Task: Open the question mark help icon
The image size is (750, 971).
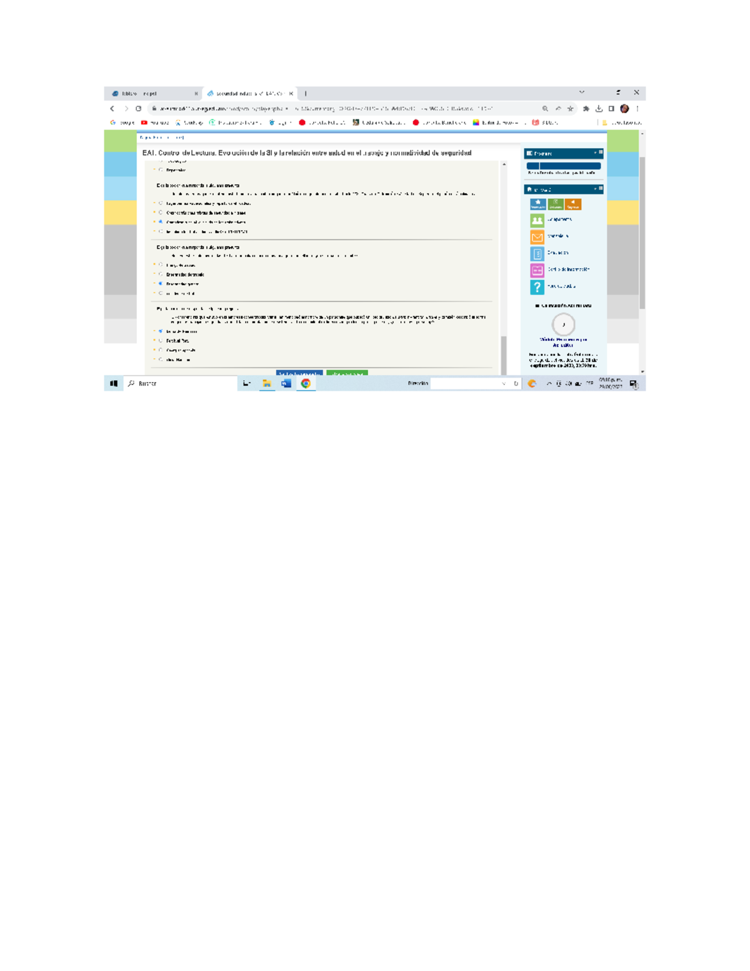Action: pos(537,287)
